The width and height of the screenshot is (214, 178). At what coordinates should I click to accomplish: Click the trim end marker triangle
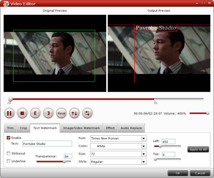[156, 102]
